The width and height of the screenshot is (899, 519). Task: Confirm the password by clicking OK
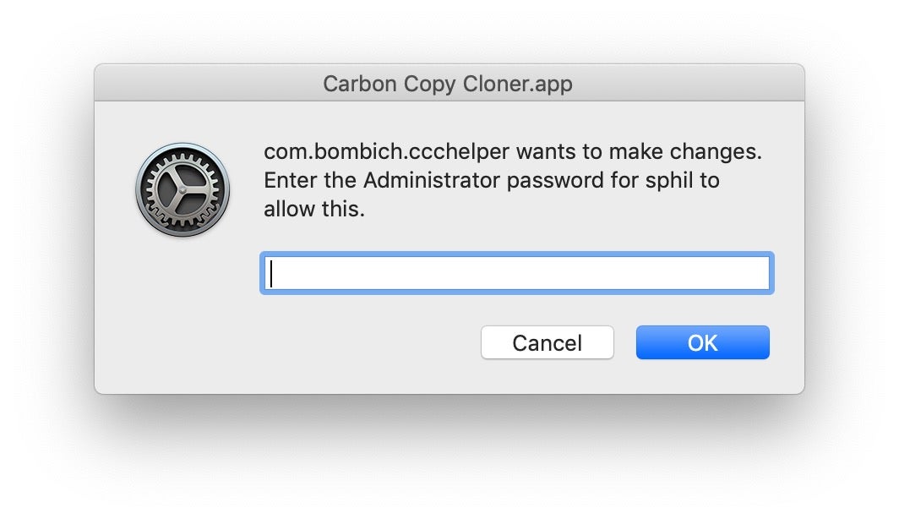pyautogui.click(x=702, y=342)
